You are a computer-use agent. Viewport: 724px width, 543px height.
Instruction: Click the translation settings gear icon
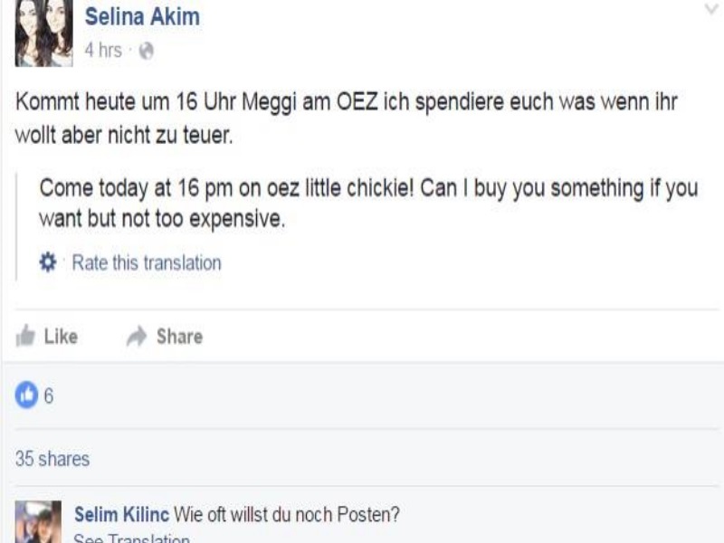tap(48, 262)
